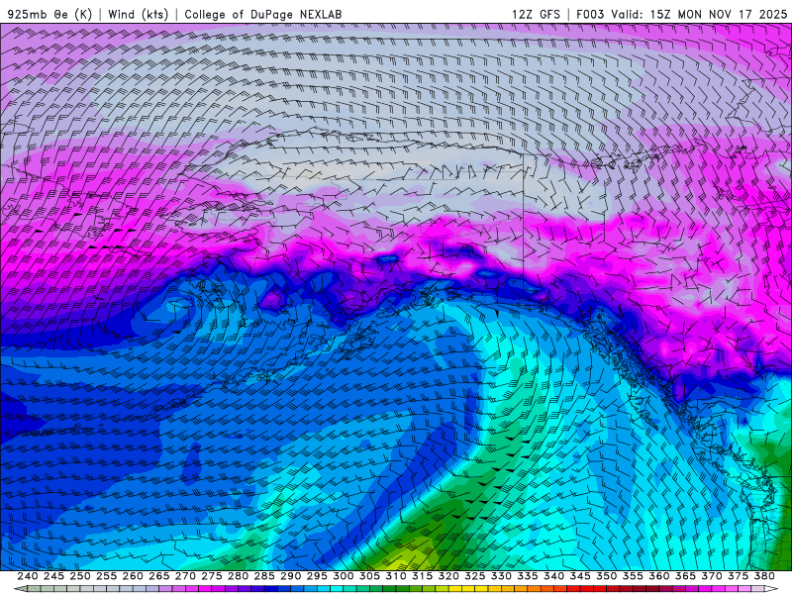
Task: Click the 315 colorbar value label
Action: point(422,576)
